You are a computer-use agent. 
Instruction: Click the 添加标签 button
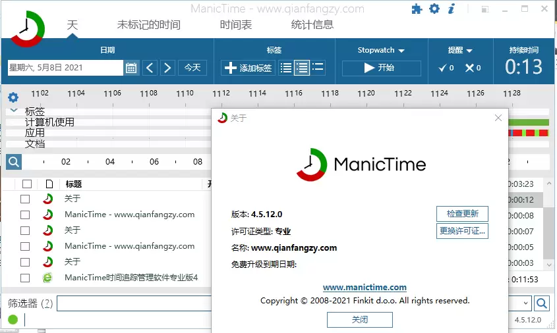click(248, 67)
